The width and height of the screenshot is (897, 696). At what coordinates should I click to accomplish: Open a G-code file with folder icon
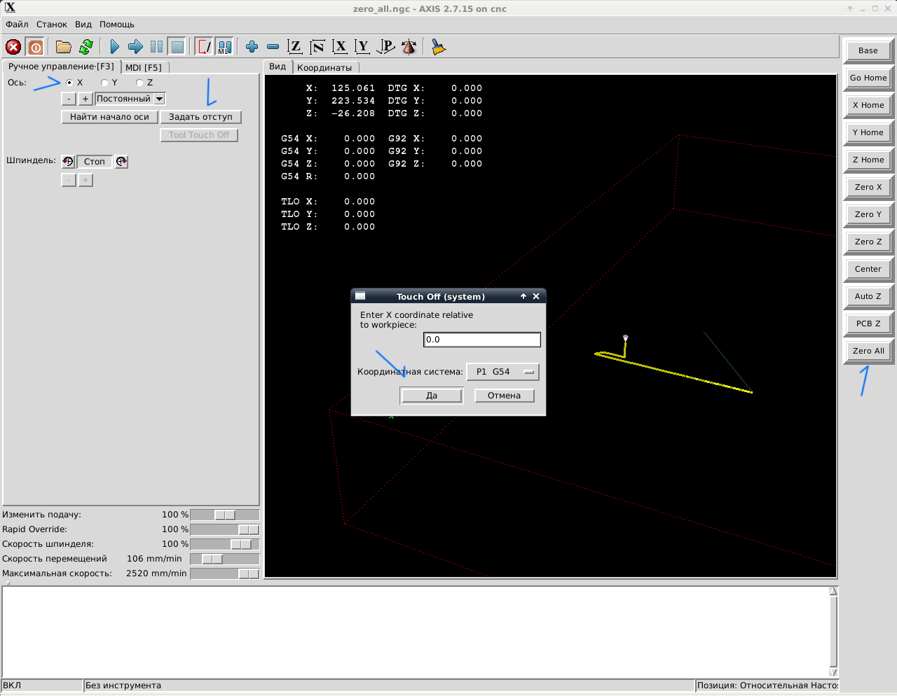[x=64, y=47]
